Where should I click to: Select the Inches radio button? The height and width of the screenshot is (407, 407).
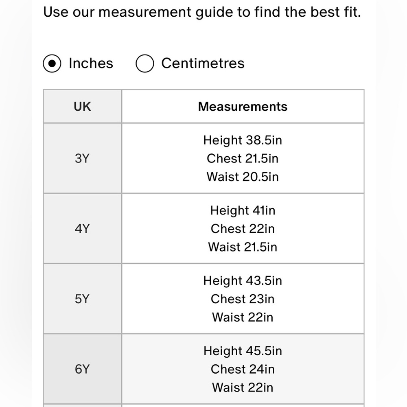[x=52, y=63]
